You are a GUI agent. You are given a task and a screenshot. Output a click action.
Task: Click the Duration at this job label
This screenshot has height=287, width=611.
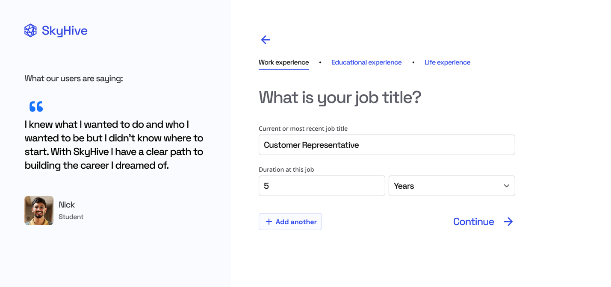pos(286,170)
